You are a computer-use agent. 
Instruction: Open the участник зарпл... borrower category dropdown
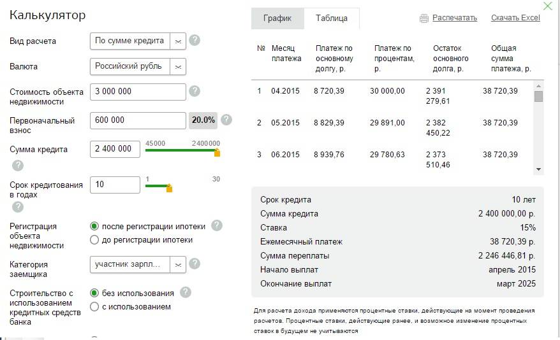[138, 265]
